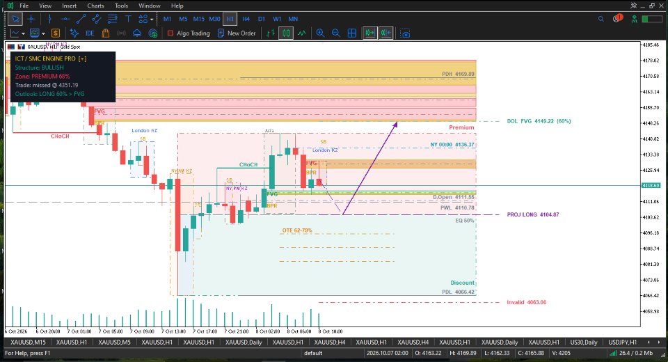This screenshot has height=362, width=668.
Task: Toggle chart auto scroll
Action: pos(369,33)
